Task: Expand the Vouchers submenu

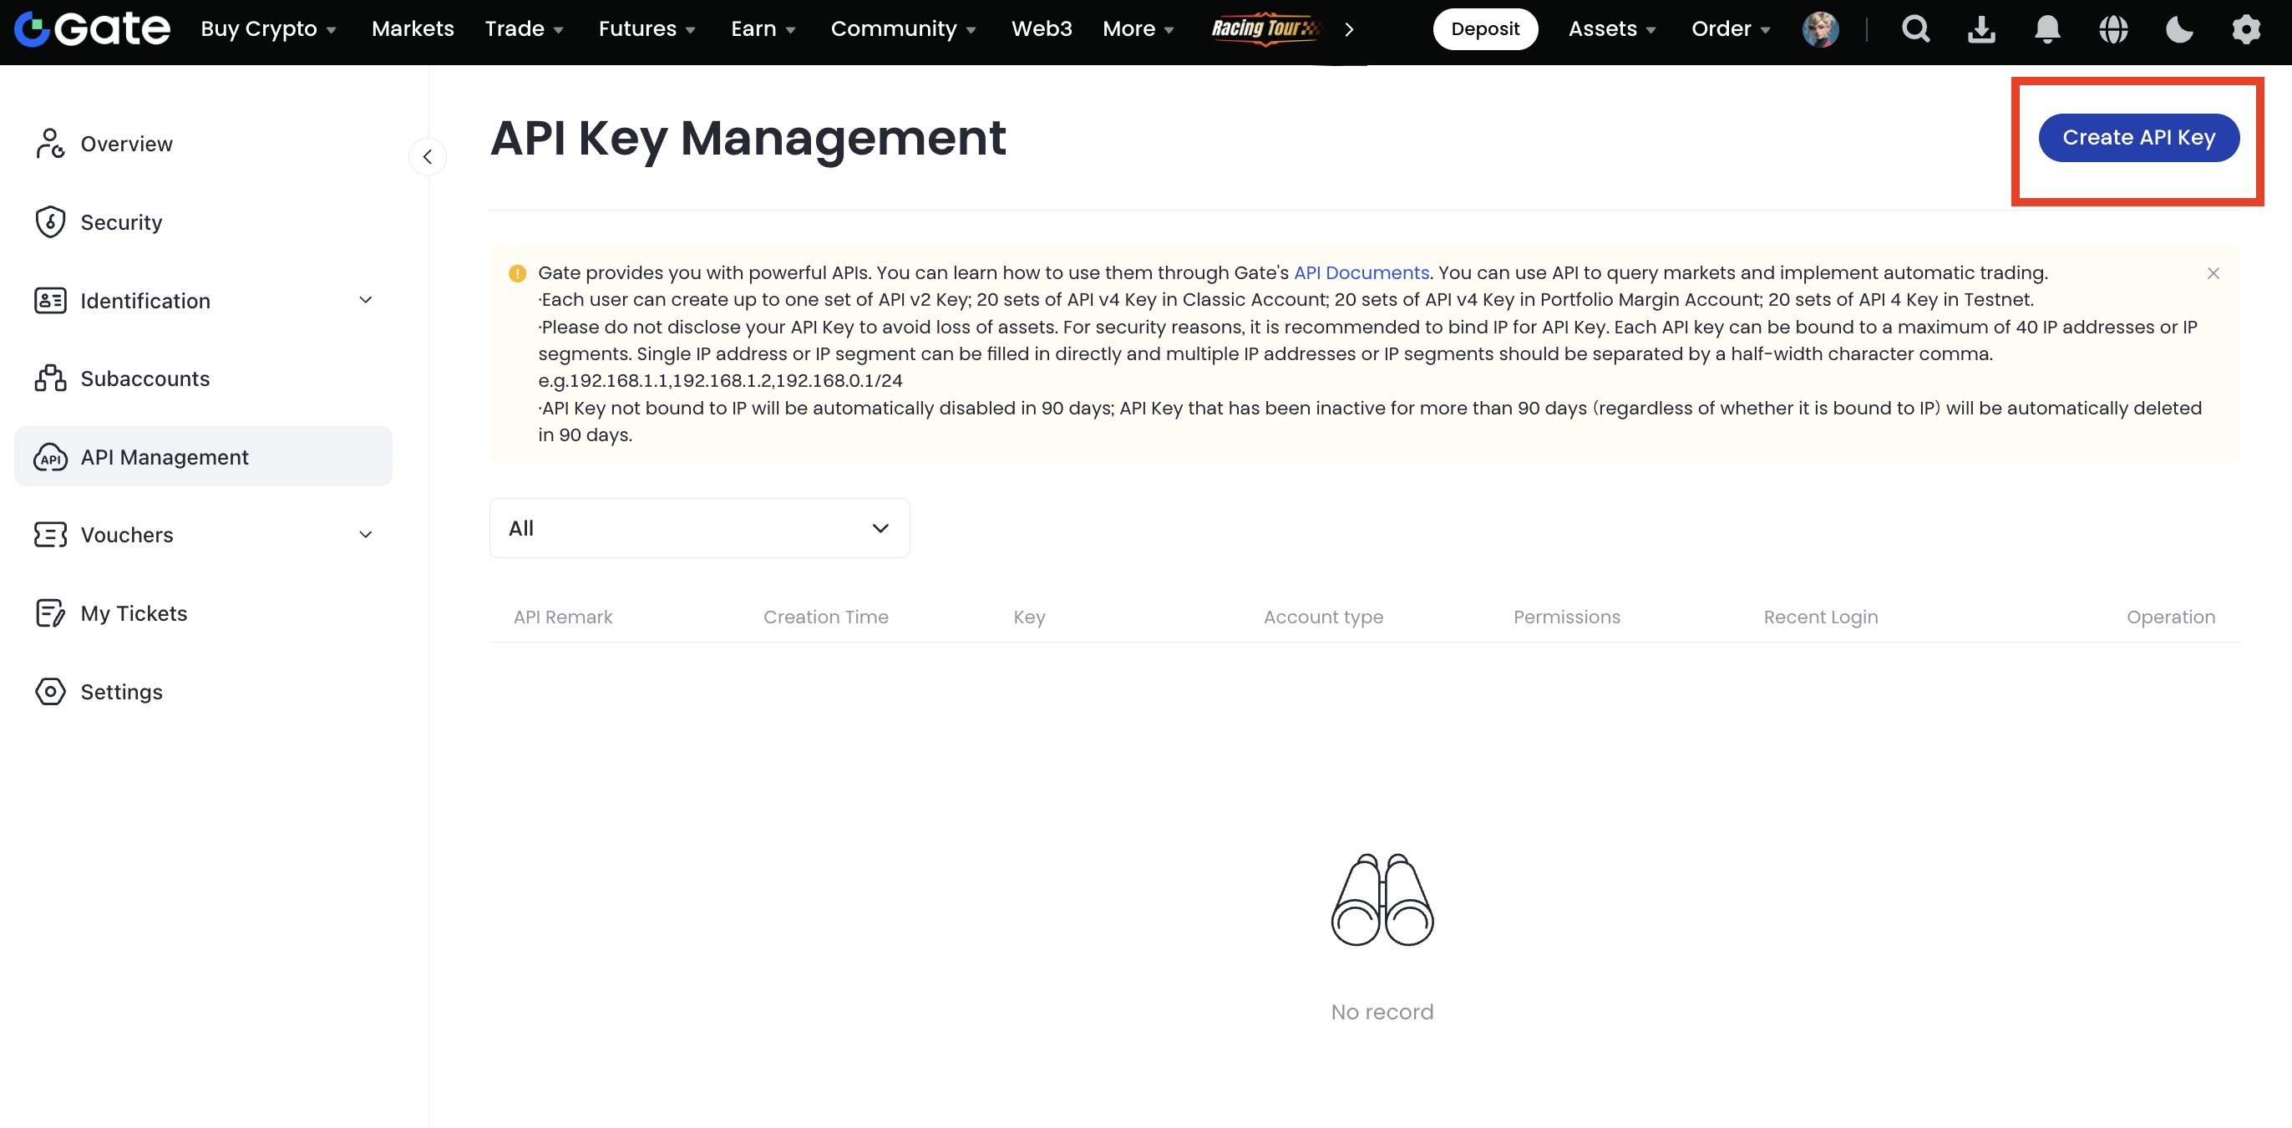Action: pyautogui.click(x=365, y=534)
